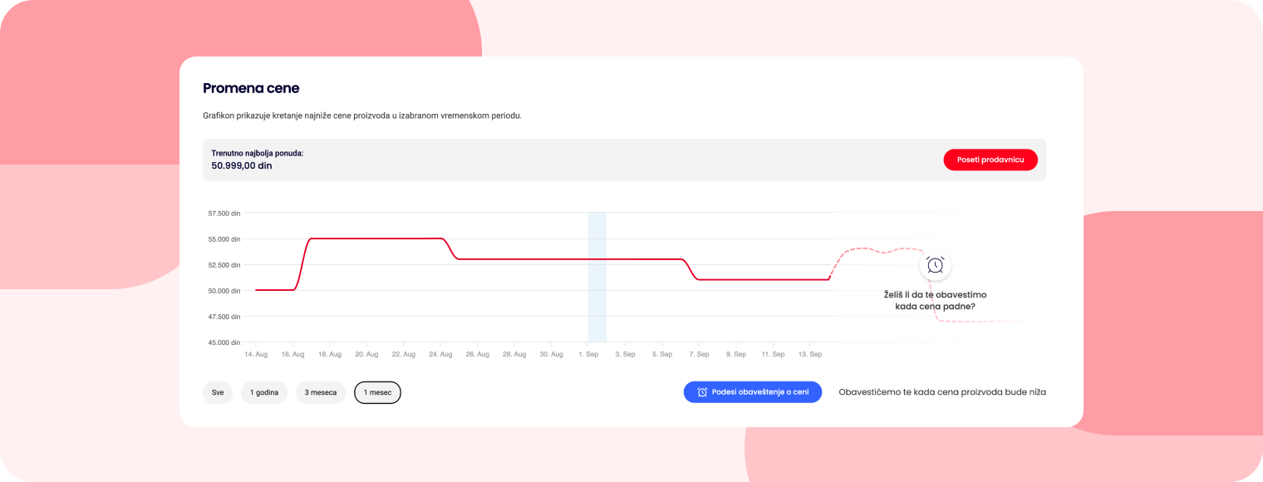The height and width of the screenshot is (482, 1263).
Task: Click the "47.500 din" axis label
Action: pyautogui.click(x=224, y=317)
